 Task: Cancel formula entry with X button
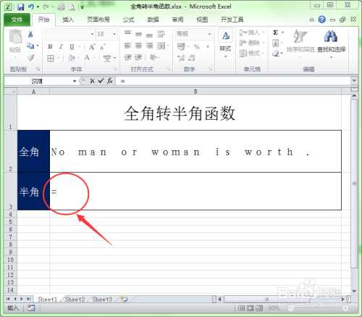(x=92, y=81)
